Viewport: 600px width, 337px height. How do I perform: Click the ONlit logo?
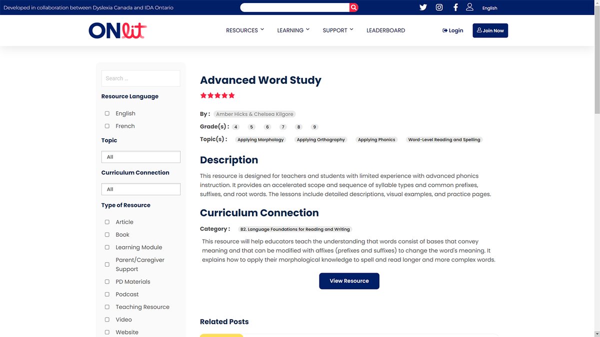coord(117,30)
